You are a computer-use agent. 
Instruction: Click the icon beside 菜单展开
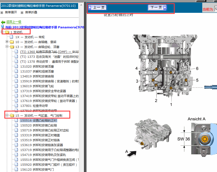click(2, 13)
